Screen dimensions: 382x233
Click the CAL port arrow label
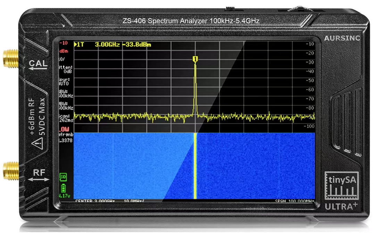[x=39, y=65]
